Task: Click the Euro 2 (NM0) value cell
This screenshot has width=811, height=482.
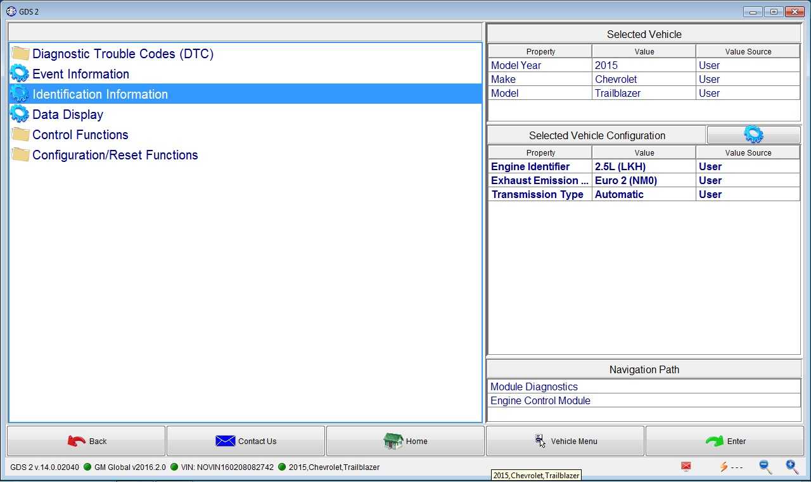Action: (644, 180)
